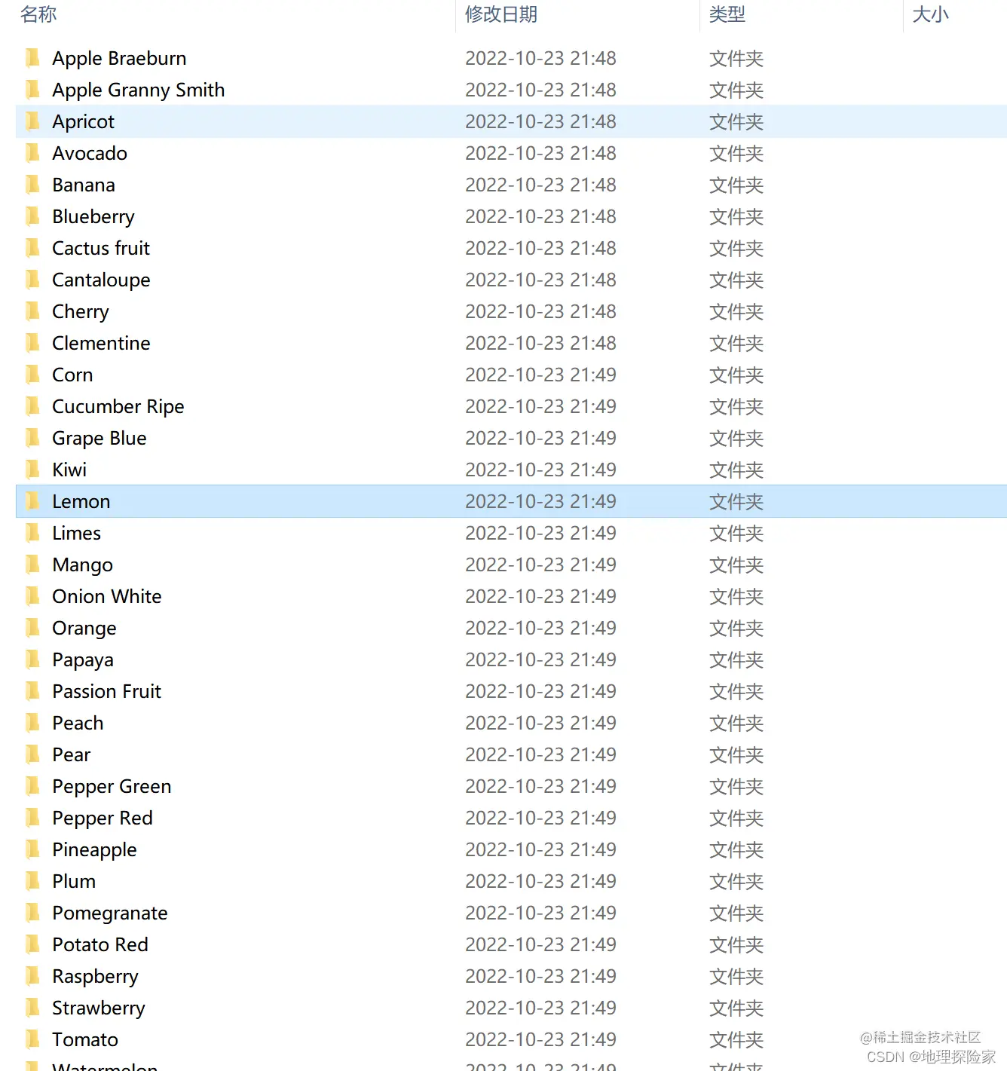The image size is (1007, 1071).
Task: Click the Pepper Green folder icon
Action: click(x=32, y=786)
